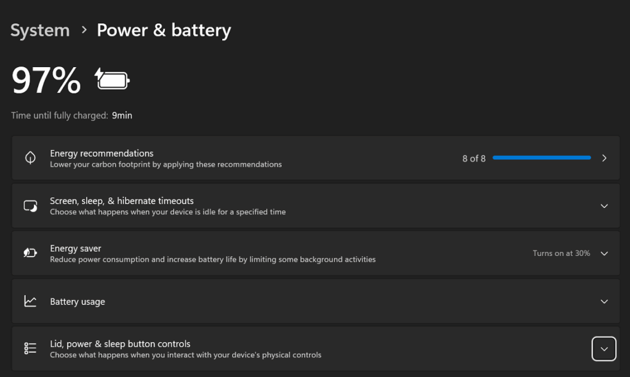Click the charging battery icon beside 97%
Viewport: 630px width, 377px height.
(112, 79)
